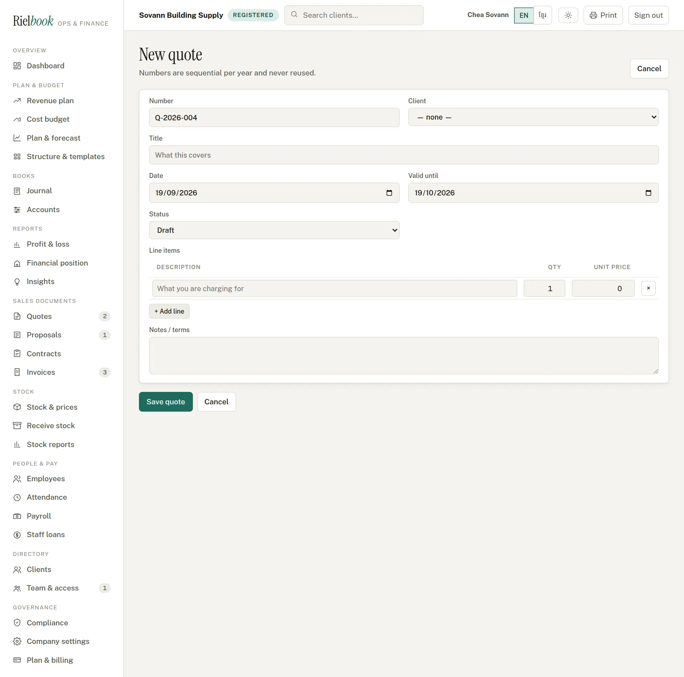Switch language to Khmer
The image size is (684, 677).
tap(543, 15)
